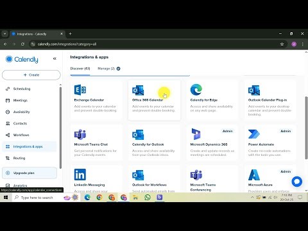Click Admin badge on Microsoft Dynamics 365
The width and height of the screenshot is (308, 231).
point(227,131)
